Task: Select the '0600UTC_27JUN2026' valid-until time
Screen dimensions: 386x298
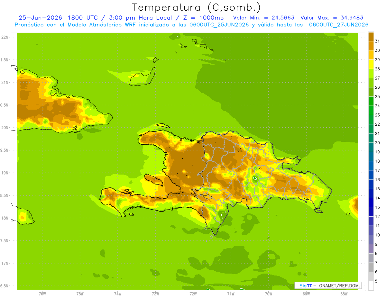Action: (x=339, y=25)
